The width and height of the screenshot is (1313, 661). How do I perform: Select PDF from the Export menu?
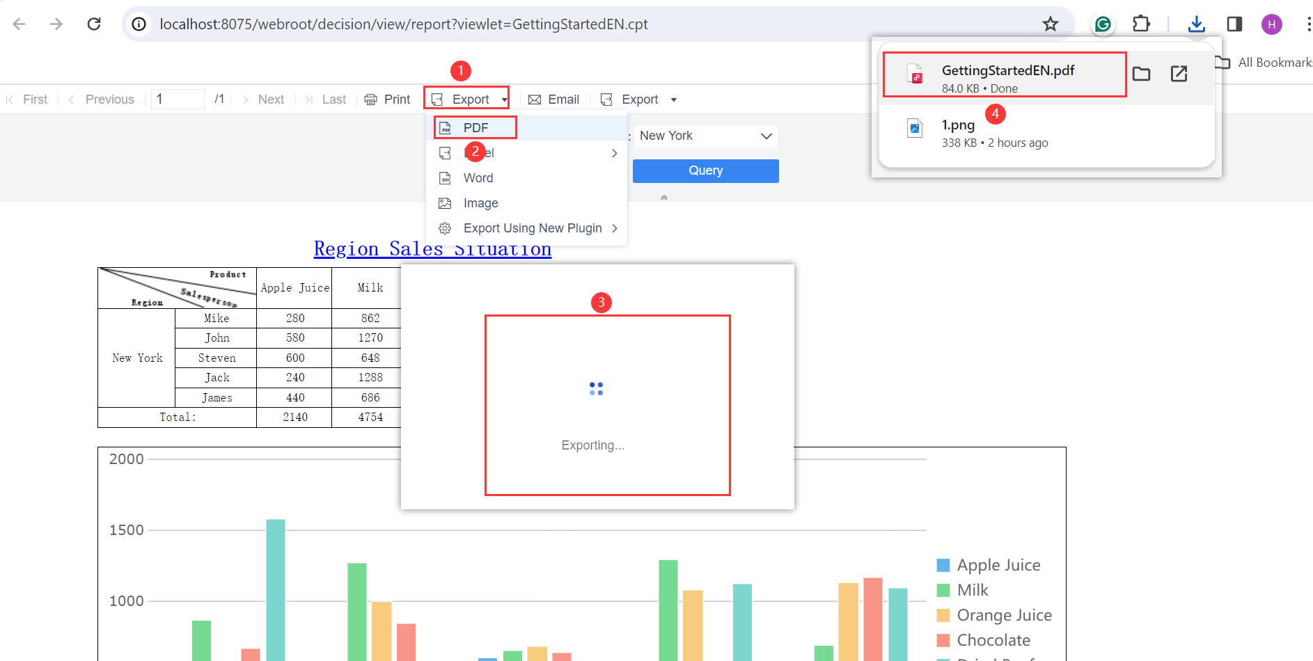[x=477, y=127]
